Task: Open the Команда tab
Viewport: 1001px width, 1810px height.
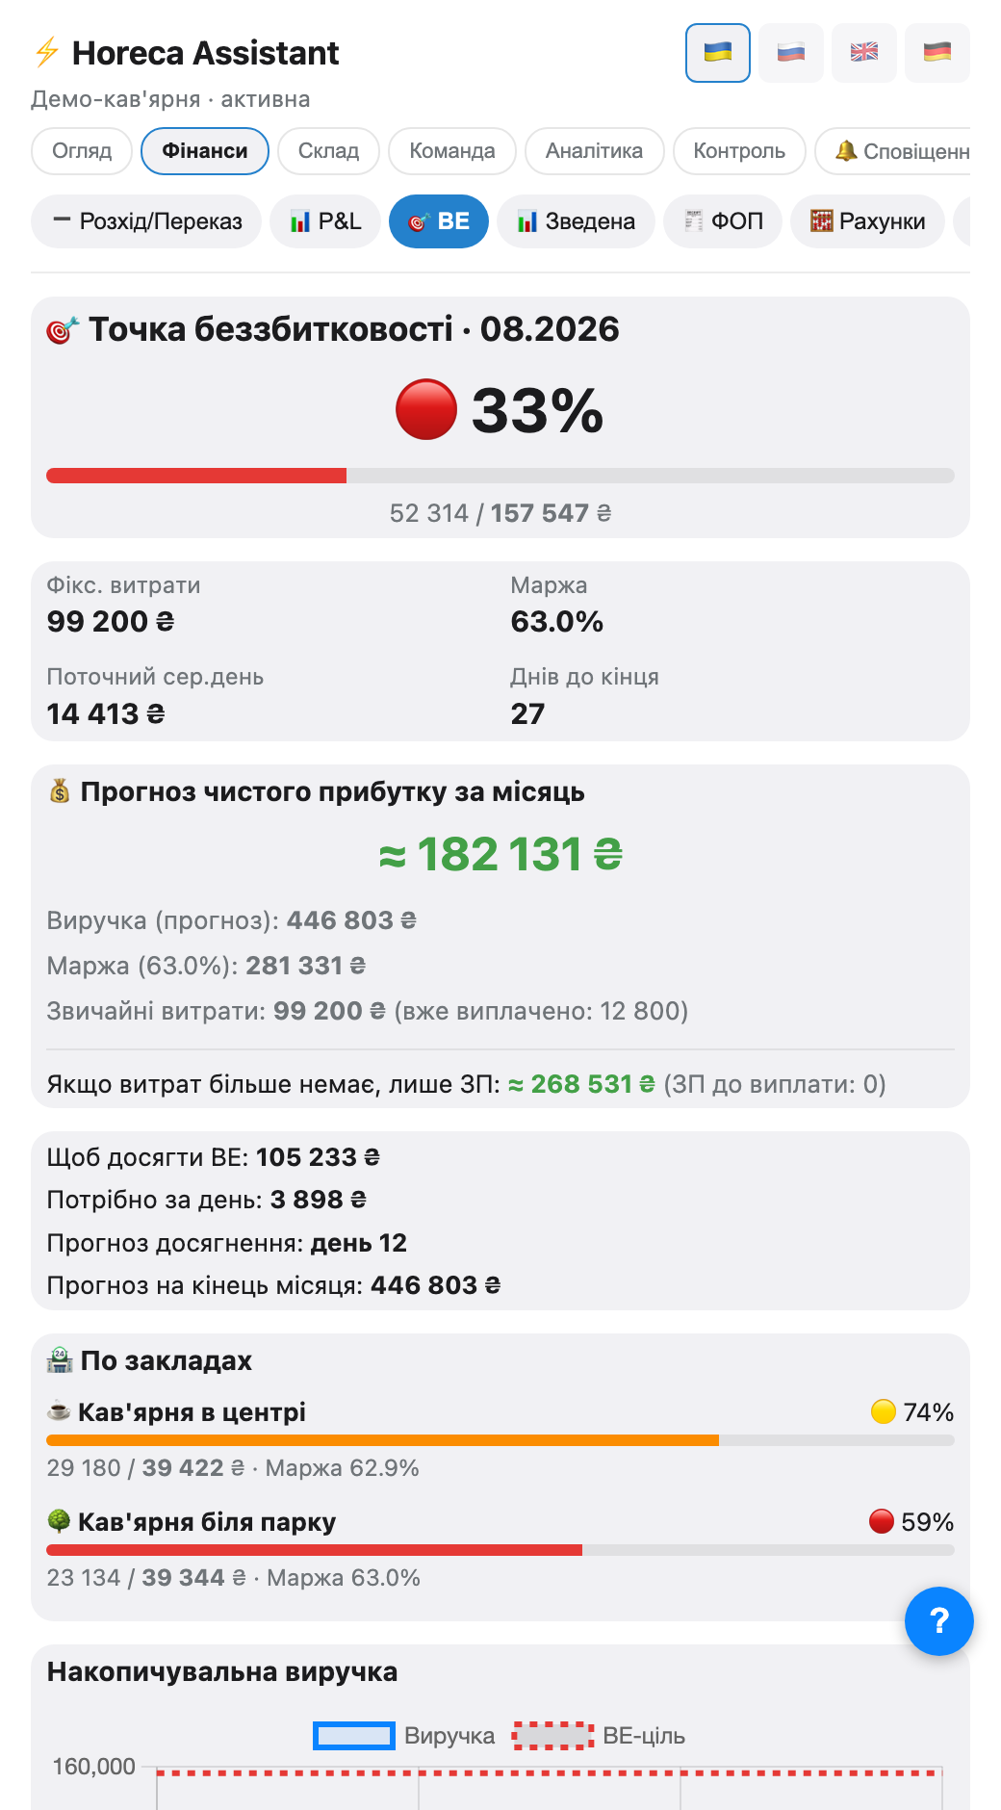Action: pos(452,151)
